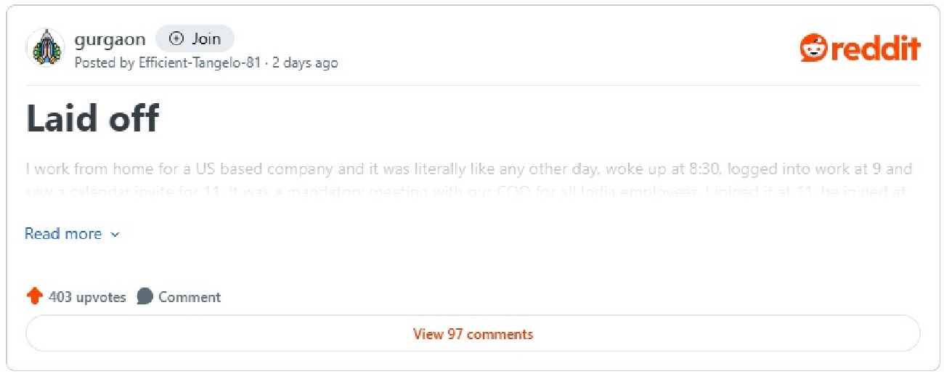This screenshot has height=390, width=944.
Task: Click the second faded preview line
Action: click(x=468, y=192)
